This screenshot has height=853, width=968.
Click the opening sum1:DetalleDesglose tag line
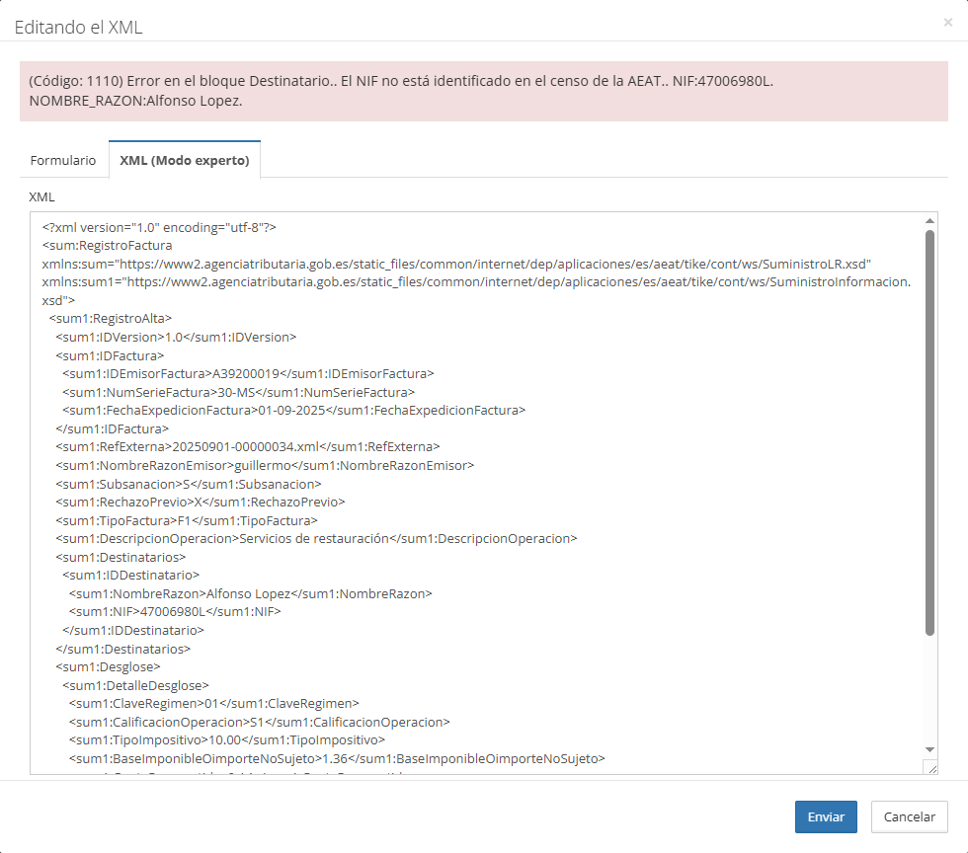[136, 685]
